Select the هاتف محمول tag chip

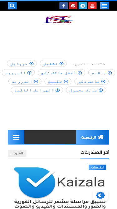click(x=86, y=90)
